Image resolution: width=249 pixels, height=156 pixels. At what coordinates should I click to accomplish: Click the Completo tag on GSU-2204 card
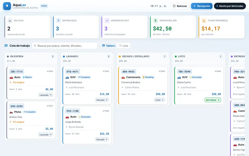(x=30, y=112)
